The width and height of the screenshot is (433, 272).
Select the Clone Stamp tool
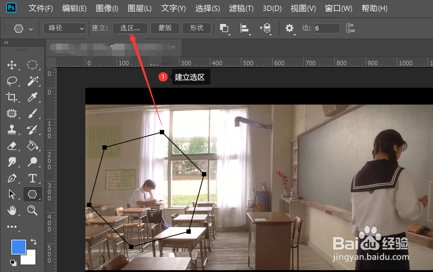[12, 129]
